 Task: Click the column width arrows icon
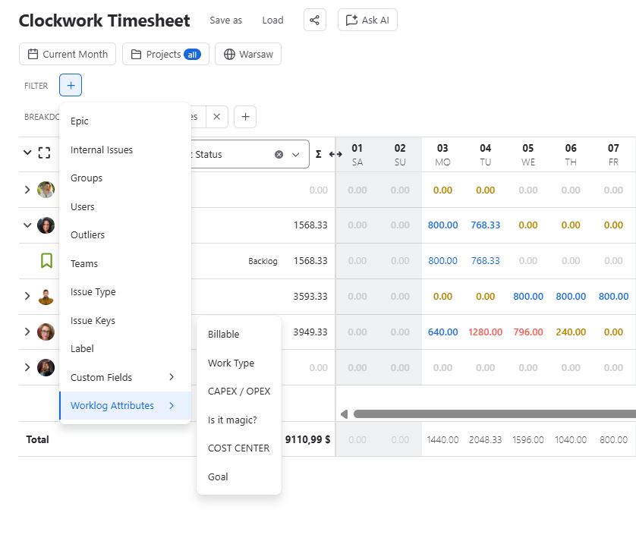(x=335, y=155)
